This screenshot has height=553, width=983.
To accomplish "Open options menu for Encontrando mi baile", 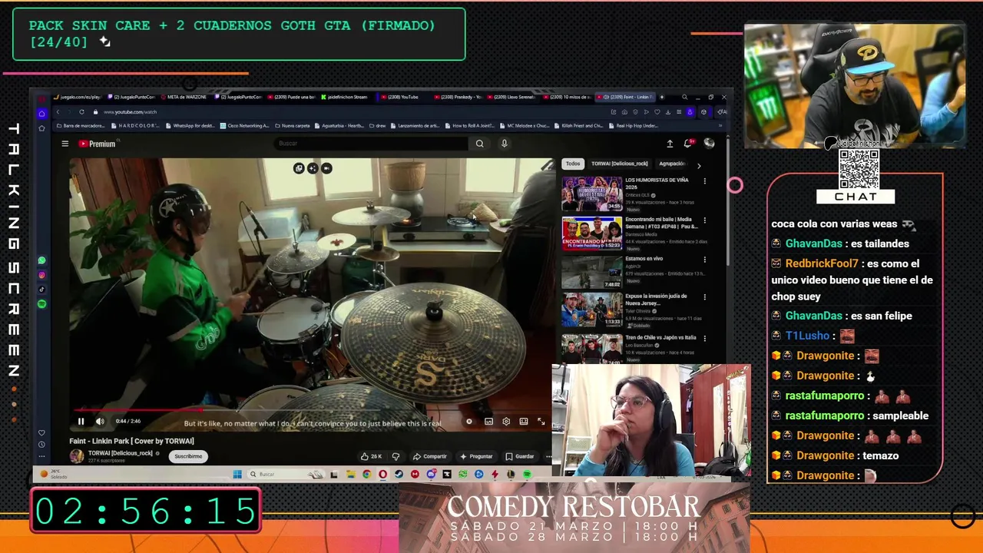I will click(x=704, y=220).
